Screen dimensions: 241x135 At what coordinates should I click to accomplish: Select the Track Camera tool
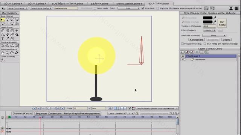(3, 46)
